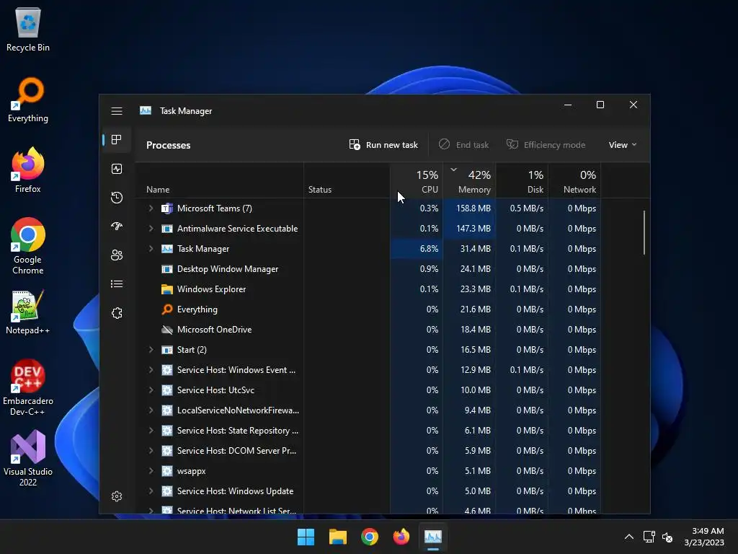Open the Performance sidebar icon
Viewport: 738px width, 554px height.
click(117, 169)
